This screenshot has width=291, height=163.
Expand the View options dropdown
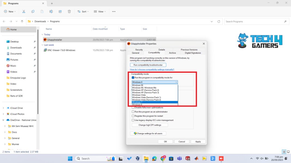point(100,11)
